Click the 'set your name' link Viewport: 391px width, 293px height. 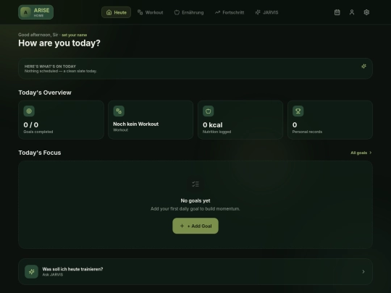tap(75, 35)
